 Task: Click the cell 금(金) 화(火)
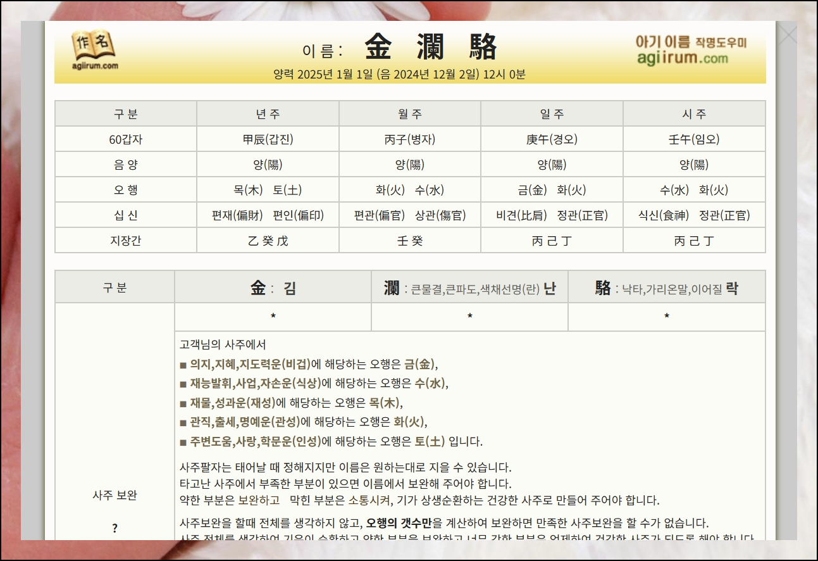click(x=552, y=190)
